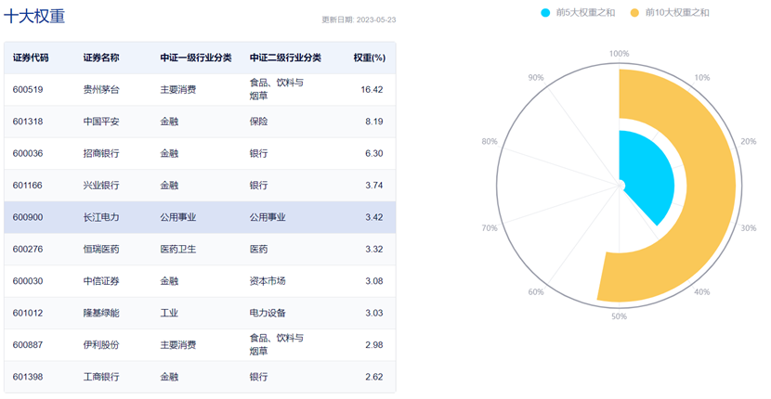Click stock code 600036
Viewport: 771px width, 399px height.
29,153
